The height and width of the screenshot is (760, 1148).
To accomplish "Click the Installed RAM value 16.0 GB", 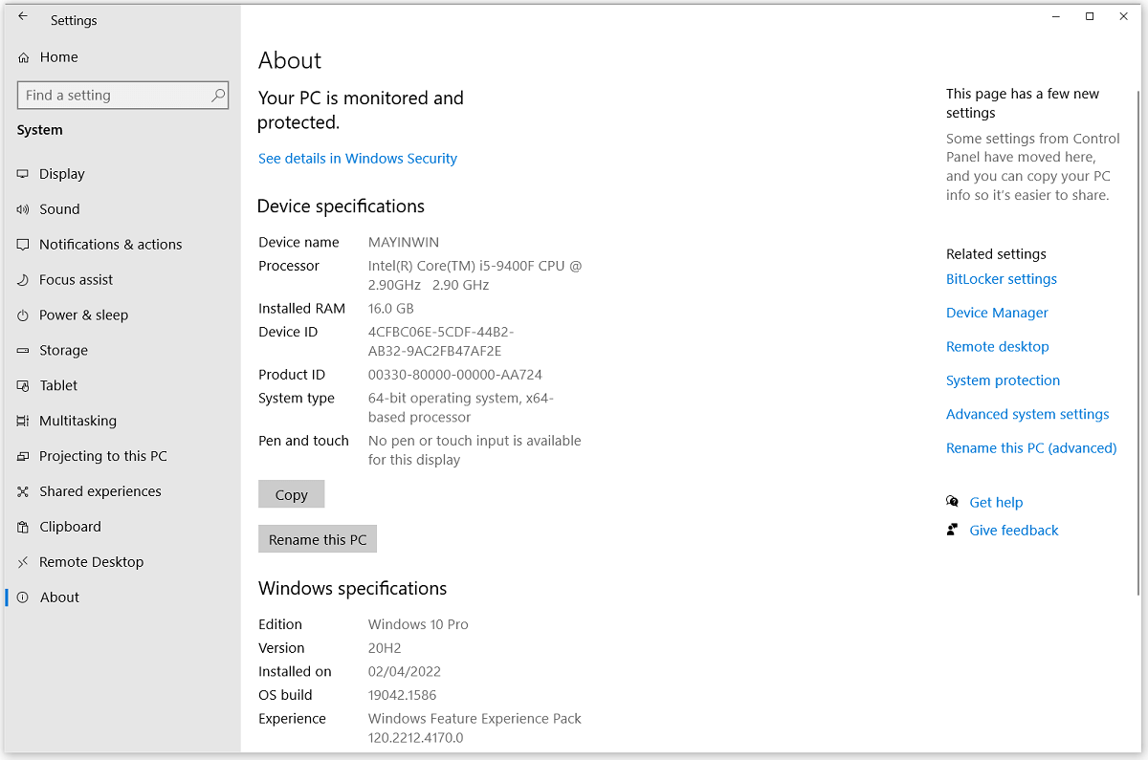I will click(391, 309).
